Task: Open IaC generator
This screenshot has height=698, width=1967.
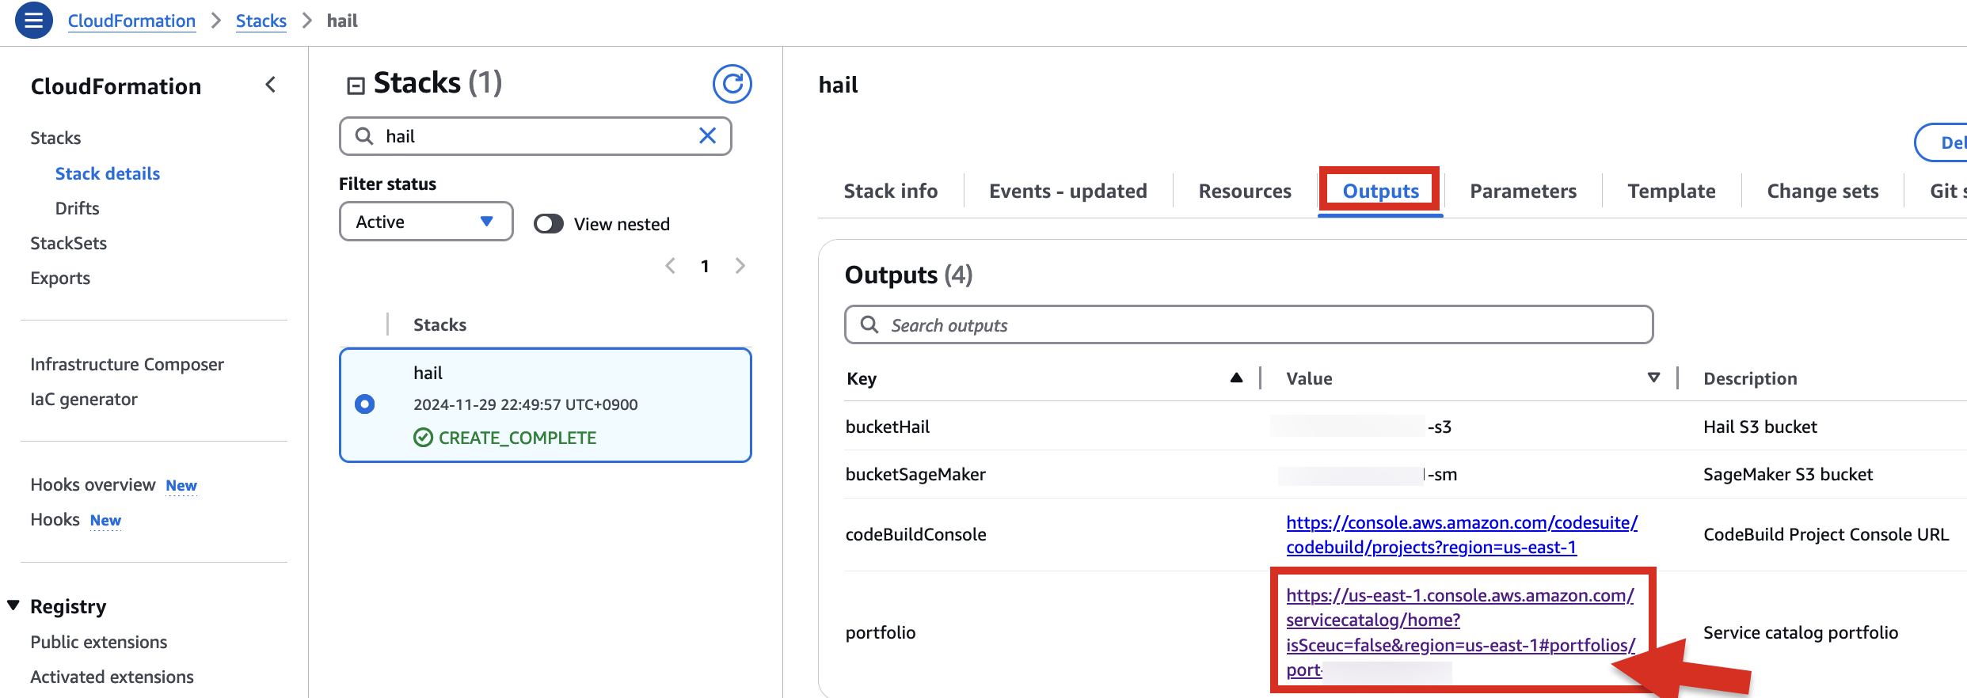Action: [84, 399]
